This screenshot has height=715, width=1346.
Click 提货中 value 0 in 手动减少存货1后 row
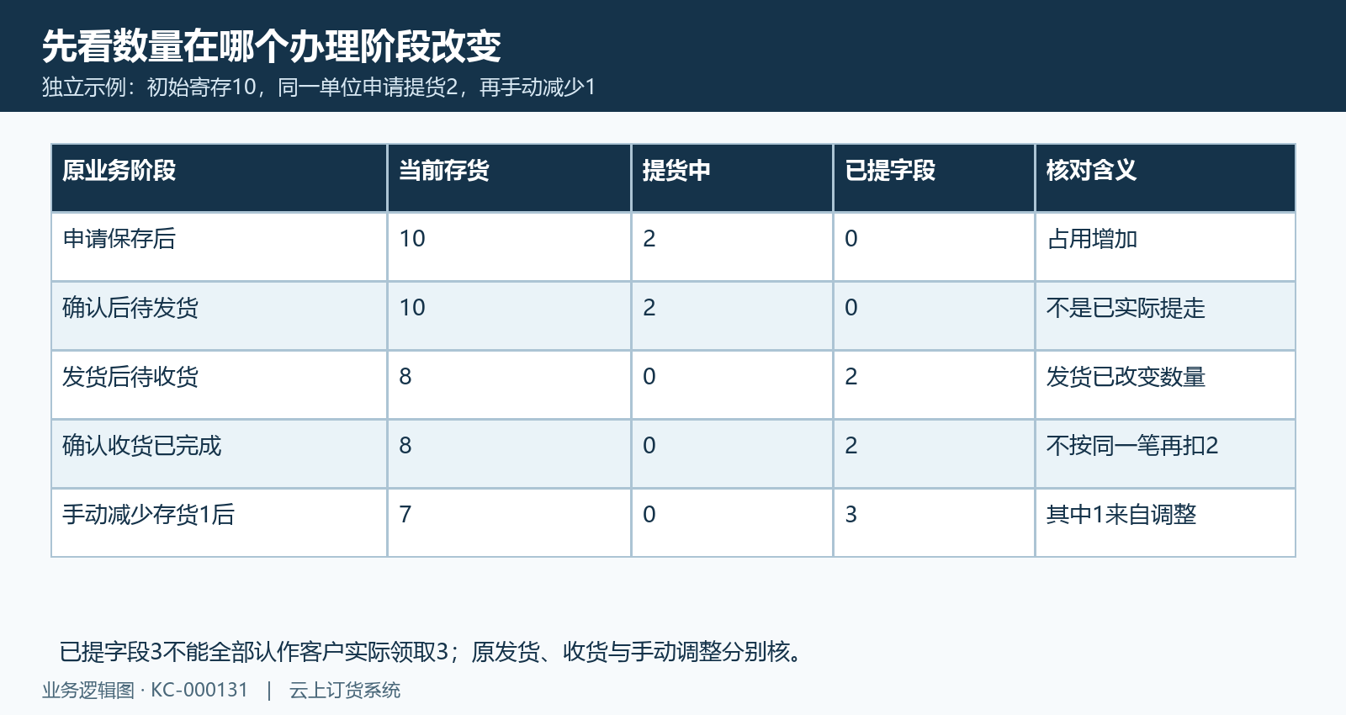[649, 515]
